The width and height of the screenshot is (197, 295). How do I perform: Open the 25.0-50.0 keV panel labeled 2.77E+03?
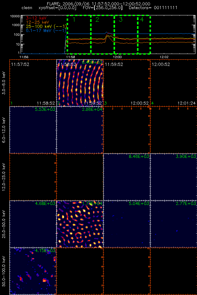(x=174, y=224)
